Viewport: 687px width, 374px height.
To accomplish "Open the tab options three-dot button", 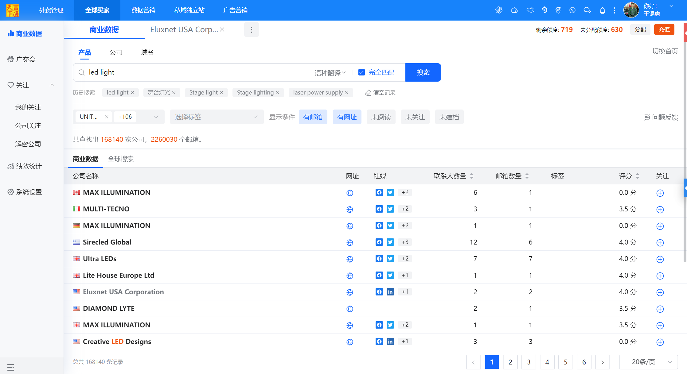I will coord(252,29).
